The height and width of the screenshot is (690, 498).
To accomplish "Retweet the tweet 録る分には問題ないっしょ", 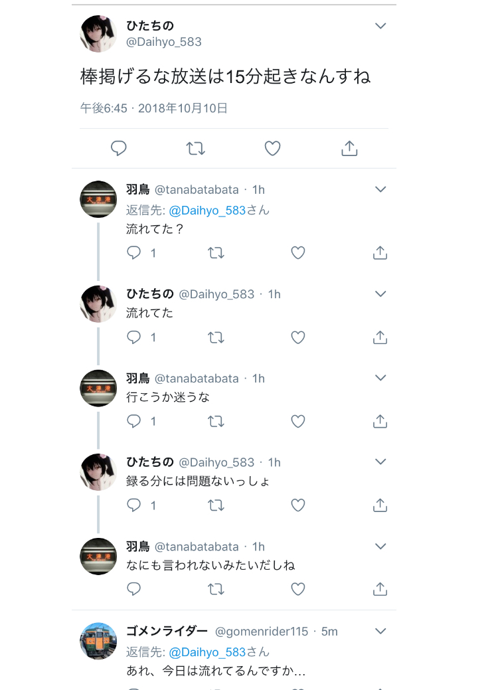I will pos(216,505).
